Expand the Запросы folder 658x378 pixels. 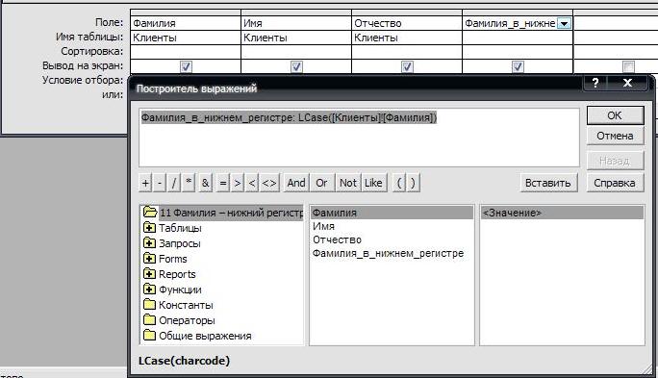[149, 243]
